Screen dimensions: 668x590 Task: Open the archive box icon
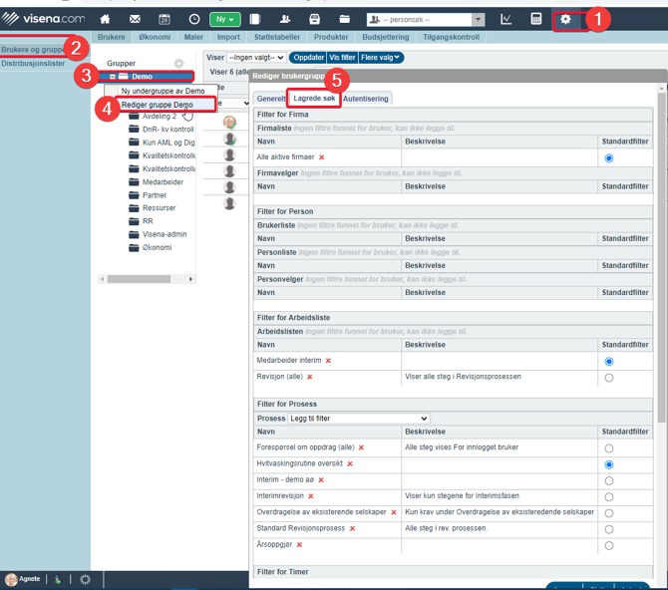click(314, 19)
